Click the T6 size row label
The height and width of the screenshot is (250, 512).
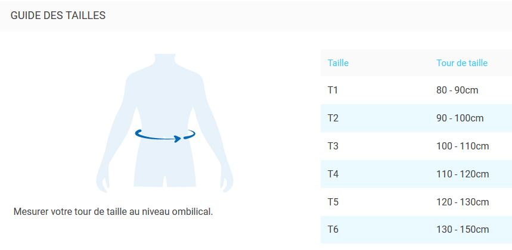(333, 229)
